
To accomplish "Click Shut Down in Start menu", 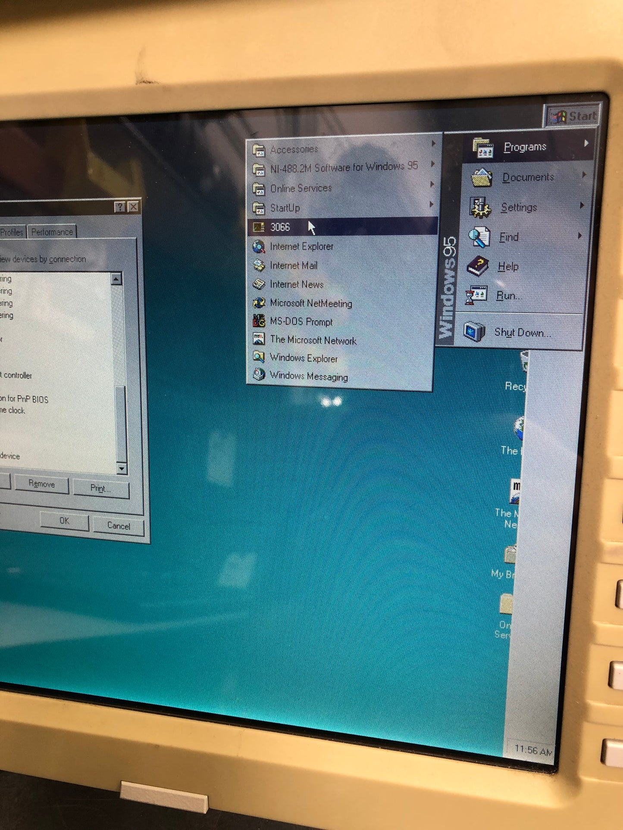I will pos(522,332).
